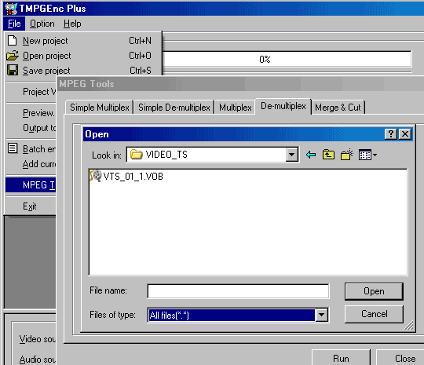Click into the File name field
424x365 pixels.
click(x=238, y=291)
